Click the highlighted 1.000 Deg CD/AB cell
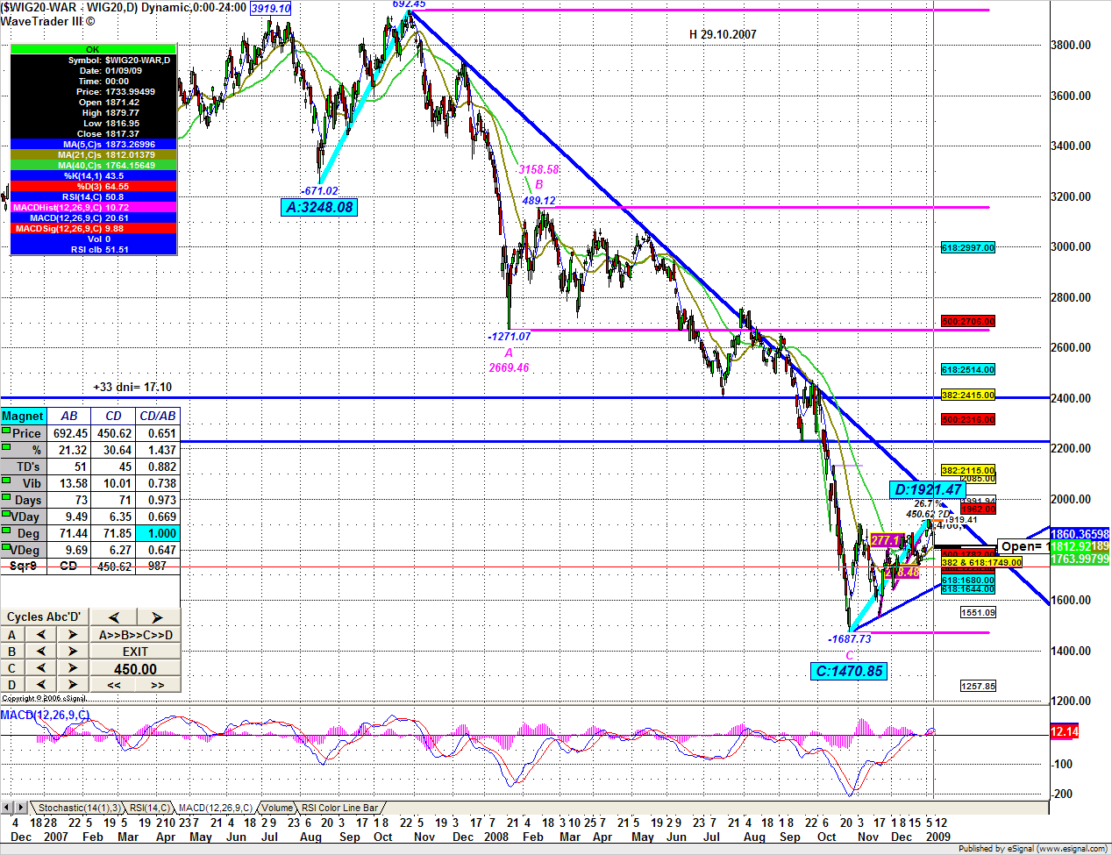 158,533
